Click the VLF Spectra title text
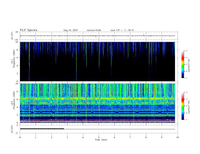 tap(29, 30)
